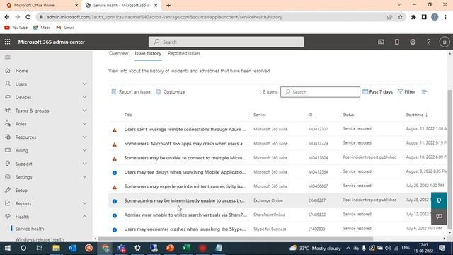Open the Chrome menu three dots
The height and width of the screenshot is (255, 453).
pyautogui.click(x=445, y=17)
